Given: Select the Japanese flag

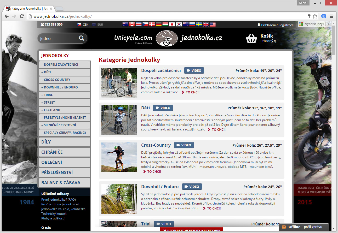Looking at the screenshot, I should click(x=172, y=25).
